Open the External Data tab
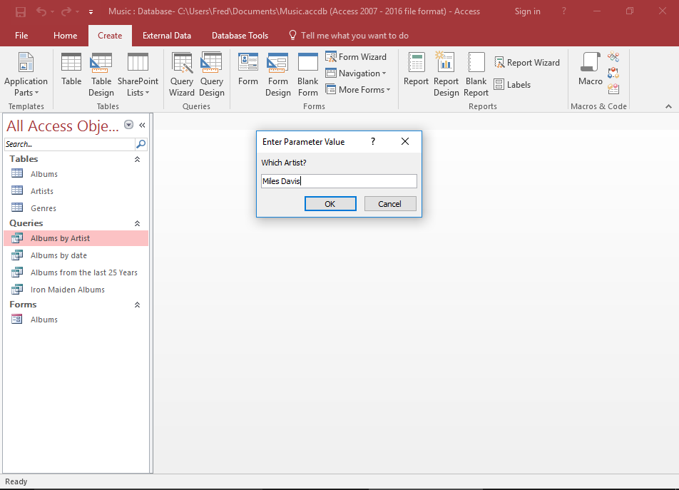Viewport: 679px width, 490px height. pyautogui.click(x=167, y=36)
